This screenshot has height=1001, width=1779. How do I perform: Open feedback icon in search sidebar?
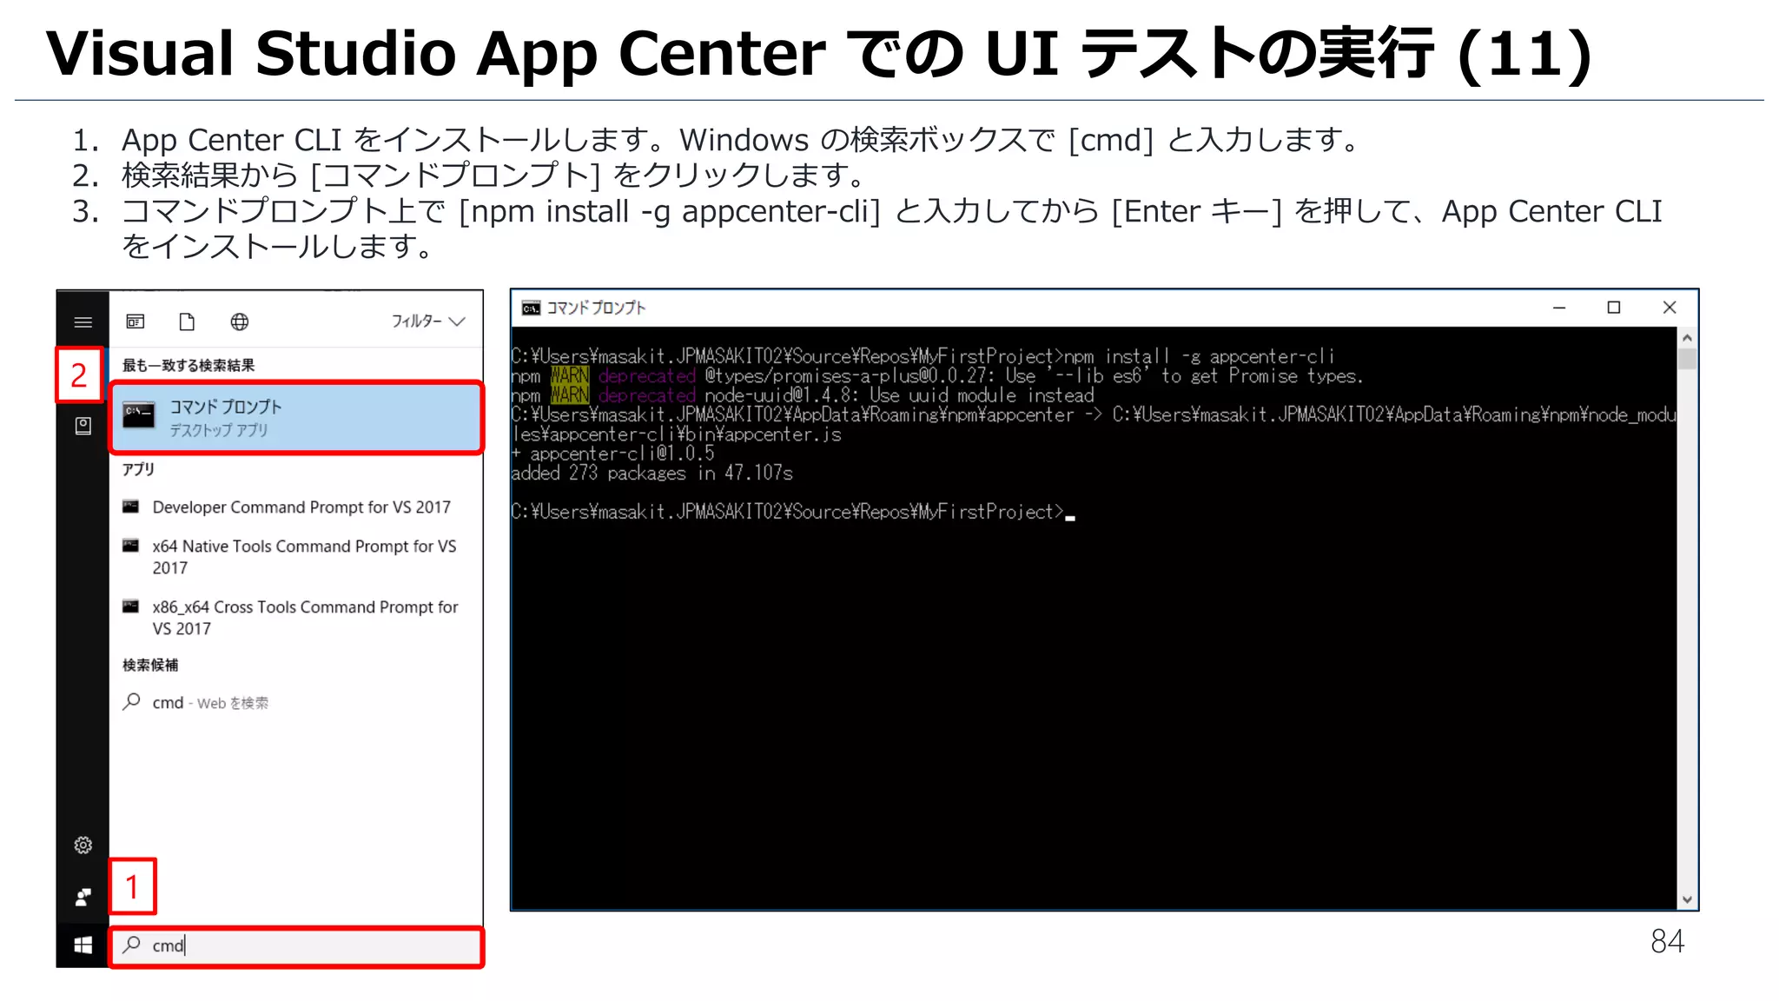[83, 898]
